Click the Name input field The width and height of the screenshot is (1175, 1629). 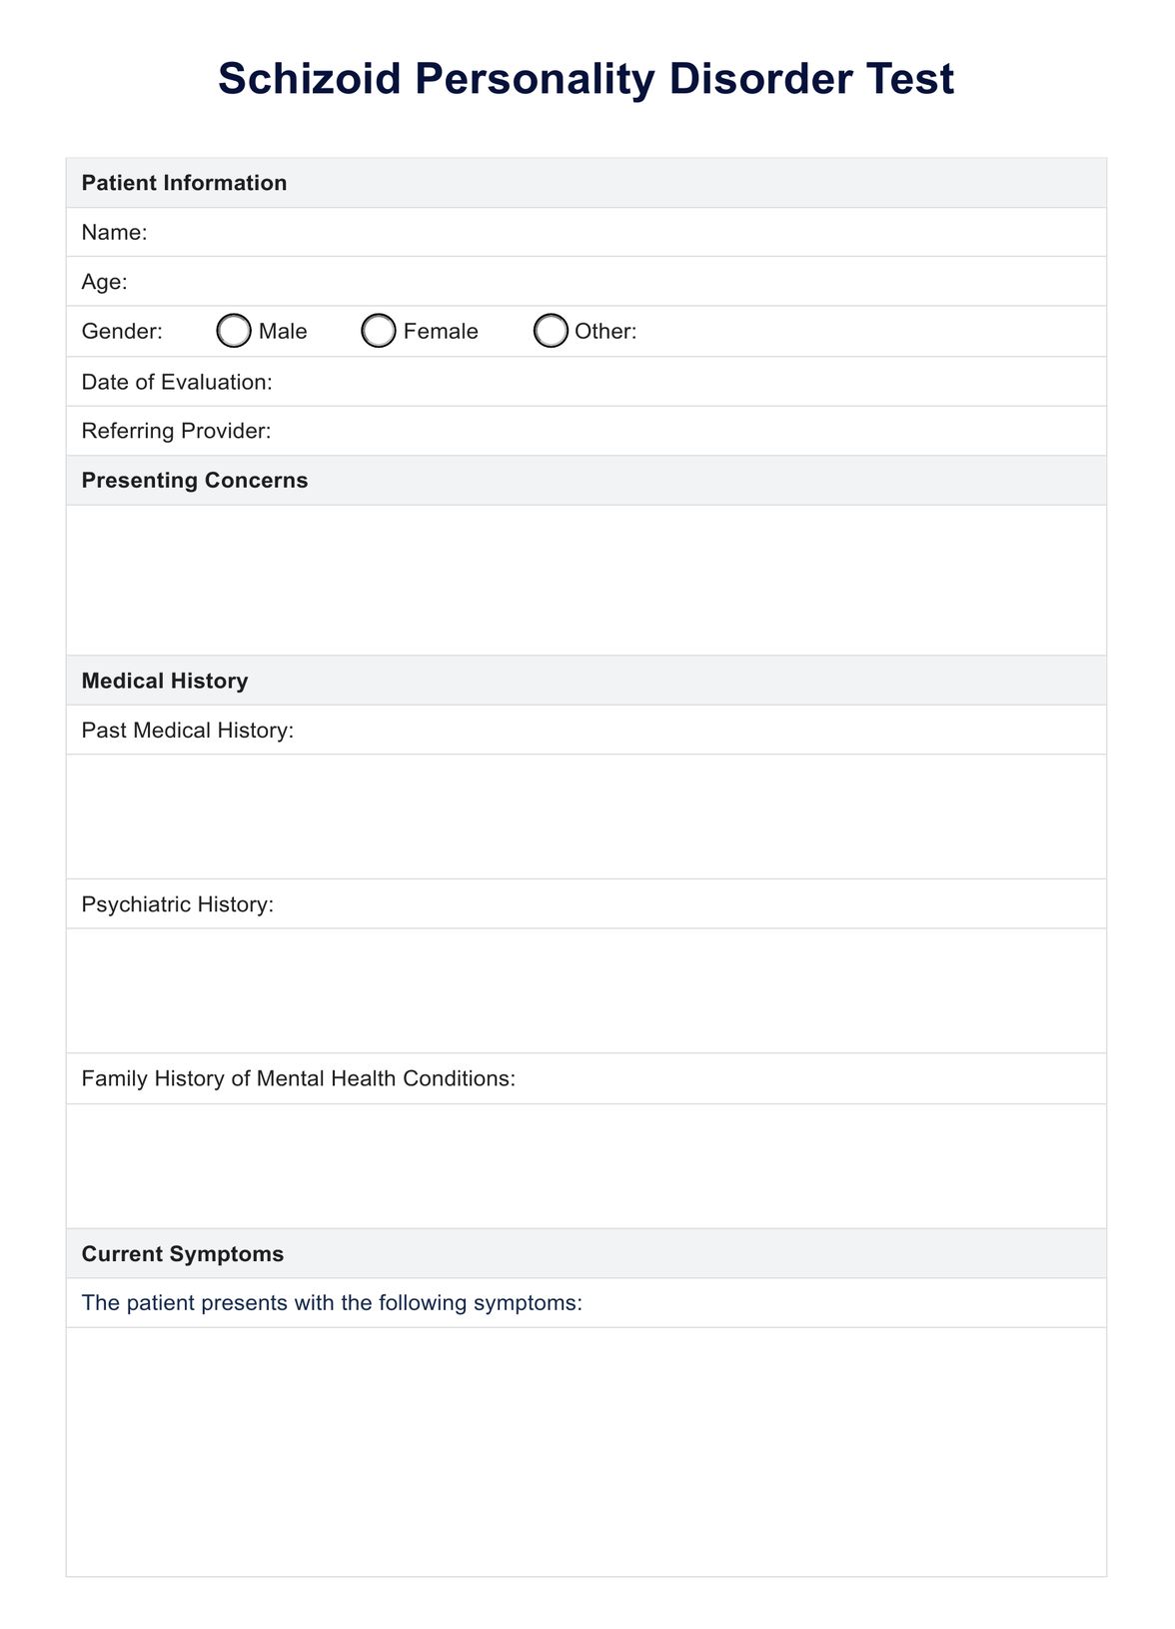click(619, 233)
